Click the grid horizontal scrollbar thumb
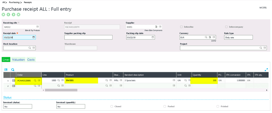Viewport: 272px width, 113px height. [61, 90]
